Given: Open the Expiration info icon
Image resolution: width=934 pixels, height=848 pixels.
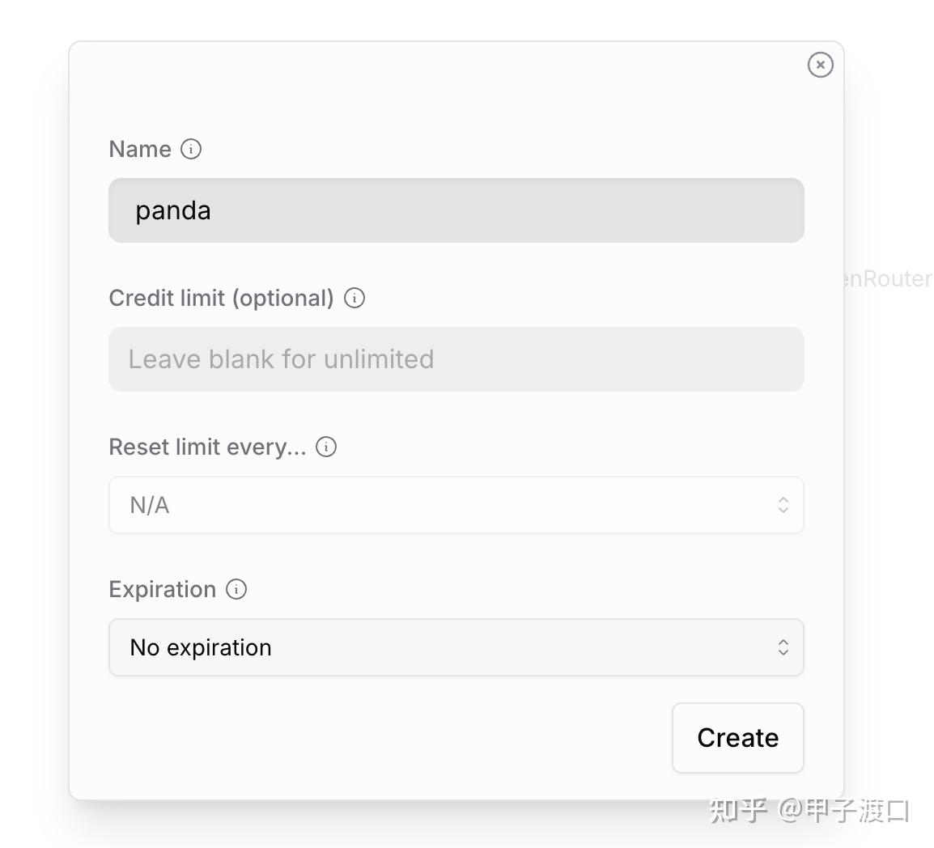Looking at the screenshot, I should pos(236,589).
